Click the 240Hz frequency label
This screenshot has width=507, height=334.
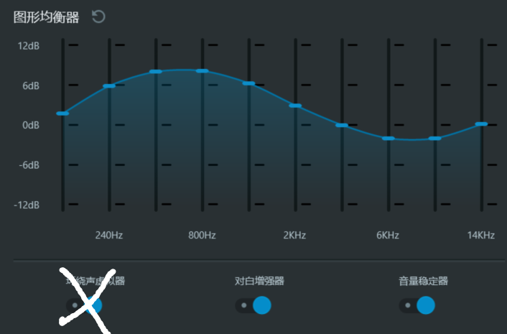(109, 235)
